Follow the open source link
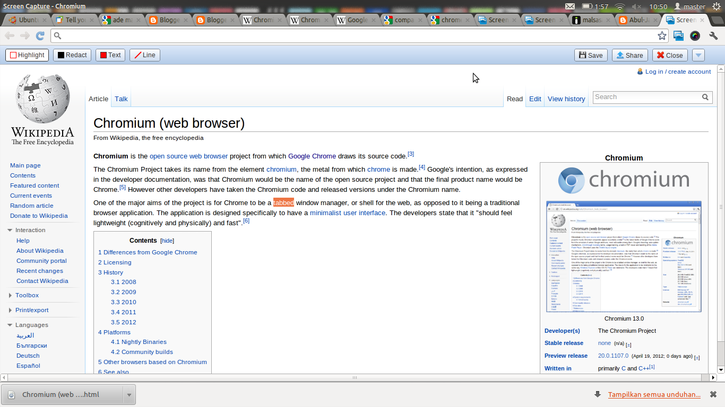The image size is (725, 407). [168, 156]
